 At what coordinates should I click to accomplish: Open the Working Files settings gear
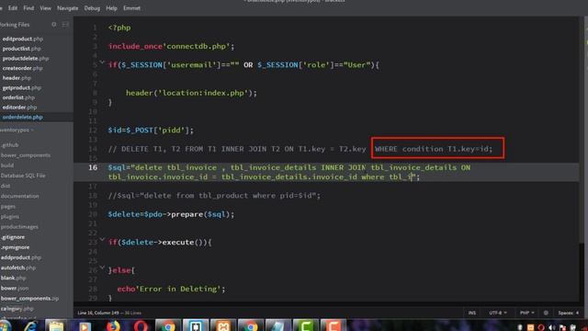(x=53, y=25)
